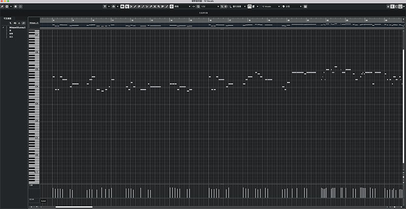This screenshot has width=406, height=209.
Task: Select the Erase tool
Action: pyautogui.click(x=139, y=7)
